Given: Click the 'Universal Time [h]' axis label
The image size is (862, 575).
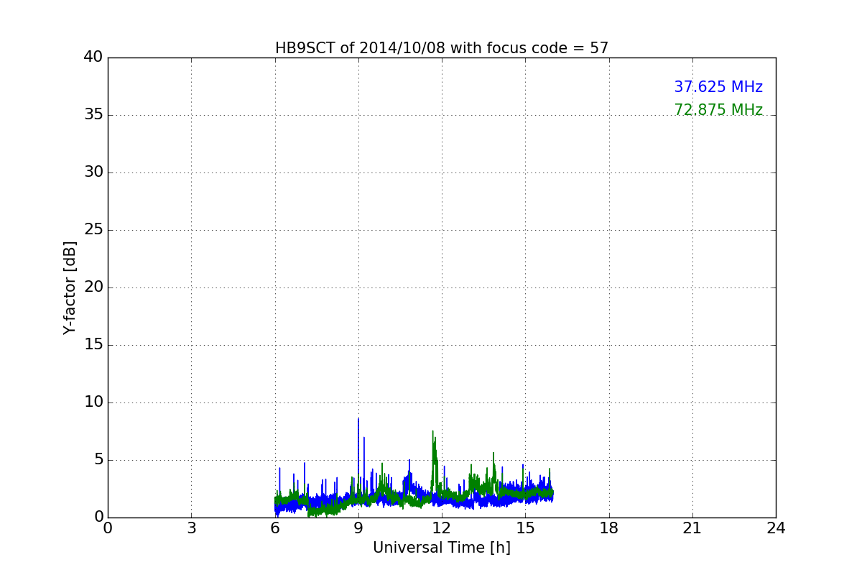Looking at the screenshot, I should coord(442,548).
